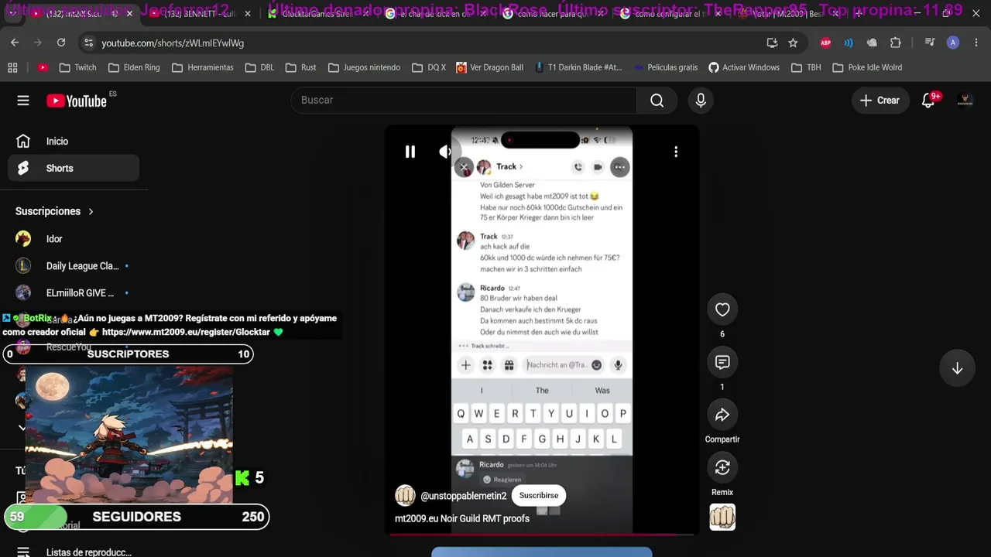This screenshot has height=557, width=991.
Task: Open the YouTube guide hamburger menu
Action: coord(23,101)
